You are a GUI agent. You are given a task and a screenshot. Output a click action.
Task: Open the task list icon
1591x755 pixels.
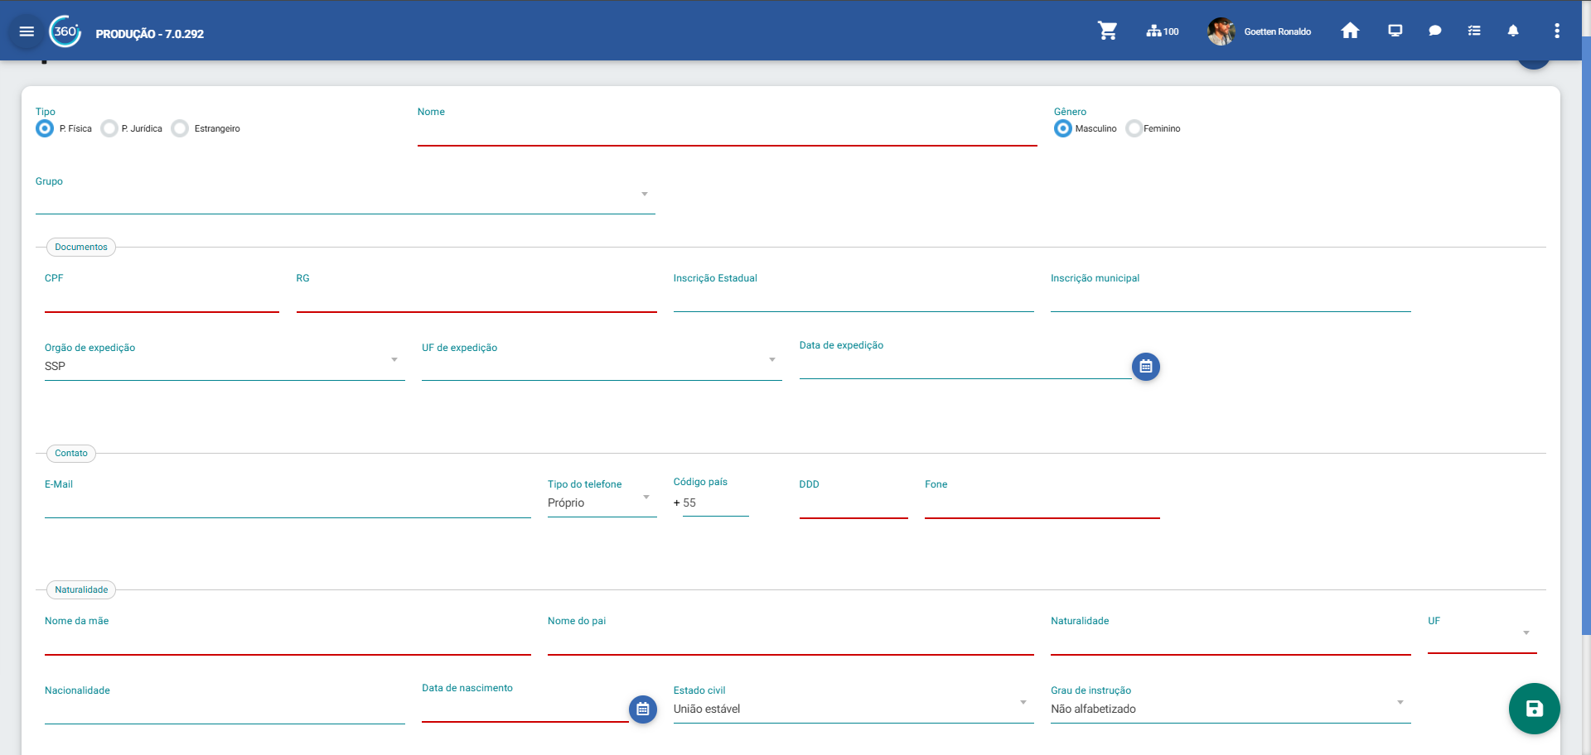pyautogui.click(x=1474, y=31)
